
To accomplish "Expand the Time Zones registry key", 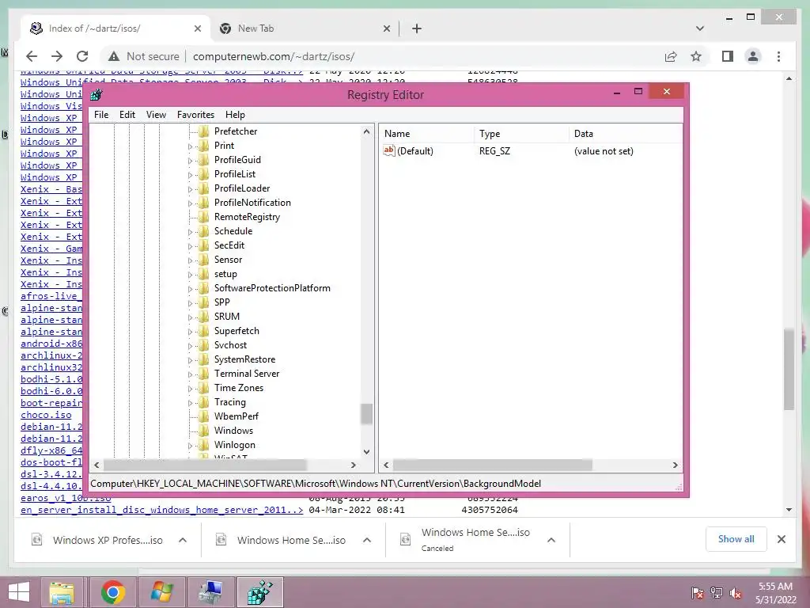I will [190, 388].
